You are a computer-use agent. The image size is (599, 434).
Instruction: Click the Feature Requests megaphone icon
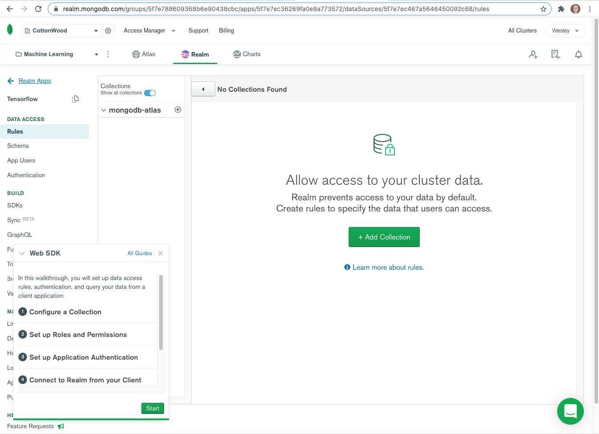[61, 426]
